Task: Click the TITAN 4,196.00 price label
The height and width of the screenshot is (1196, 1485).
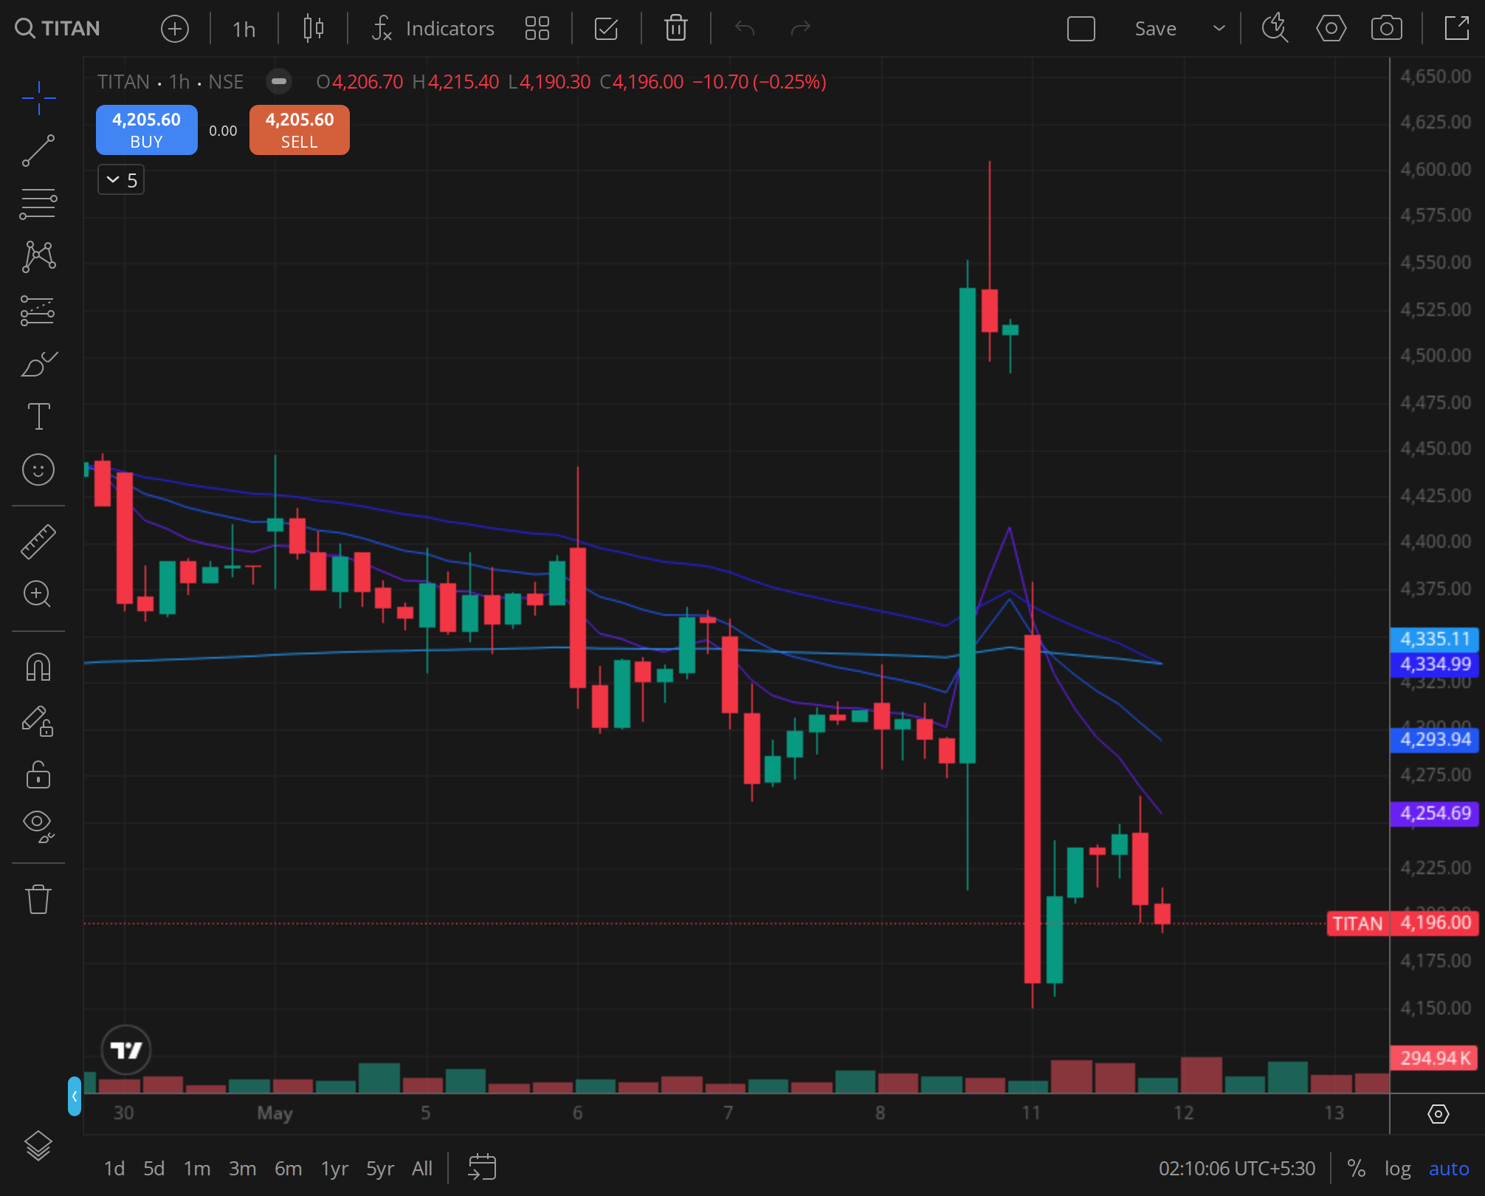Action: point(1402,923)
